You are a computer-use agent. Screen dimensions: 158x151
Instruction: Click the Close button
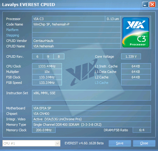[x=144, y=143]
